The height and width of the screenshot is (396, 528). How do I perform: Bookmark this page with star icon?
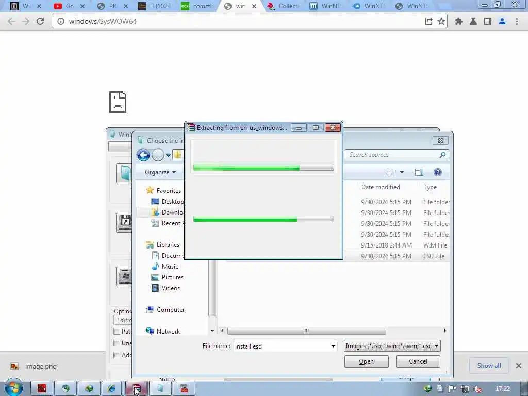tap(441, 21)
